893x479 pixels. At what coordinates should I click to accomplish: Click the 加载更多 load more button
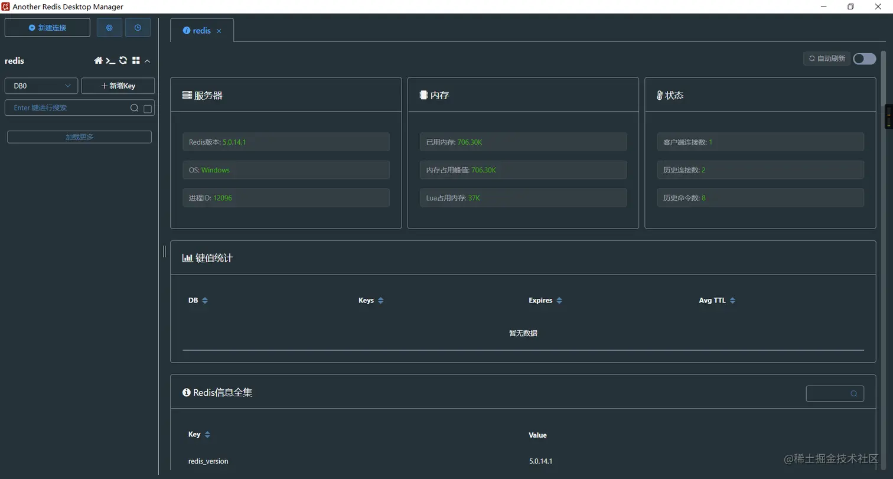pos(79,137)
